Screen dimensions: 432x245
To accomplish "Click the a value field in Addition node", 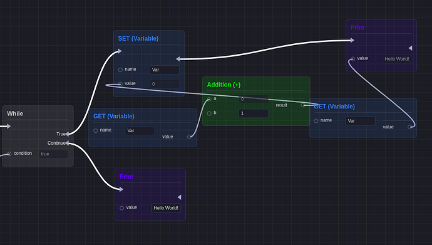I will (x=254, y=99).
